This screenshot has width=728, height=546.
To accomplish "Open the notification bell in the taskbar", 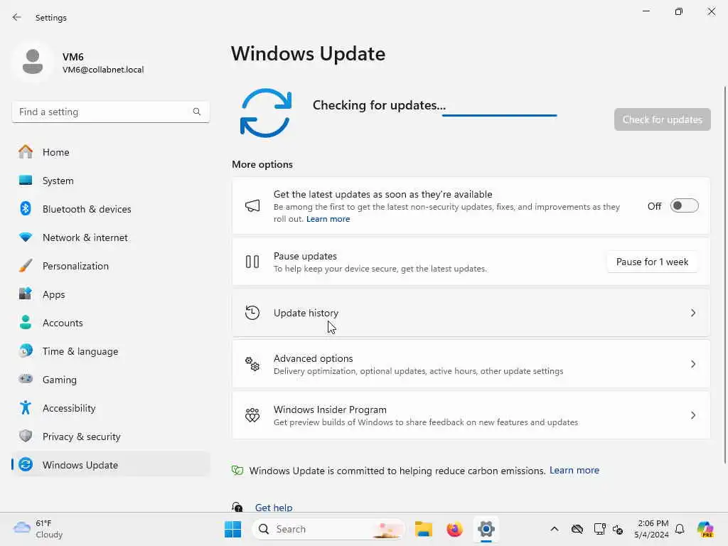I will 680,529.
